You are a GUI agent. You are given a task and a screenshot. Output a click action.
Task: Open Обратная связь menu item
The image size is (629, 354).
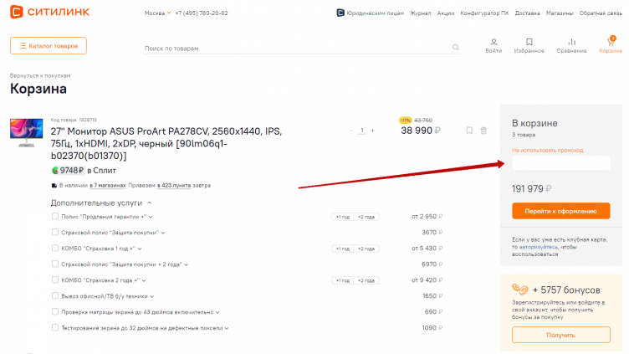601,13
